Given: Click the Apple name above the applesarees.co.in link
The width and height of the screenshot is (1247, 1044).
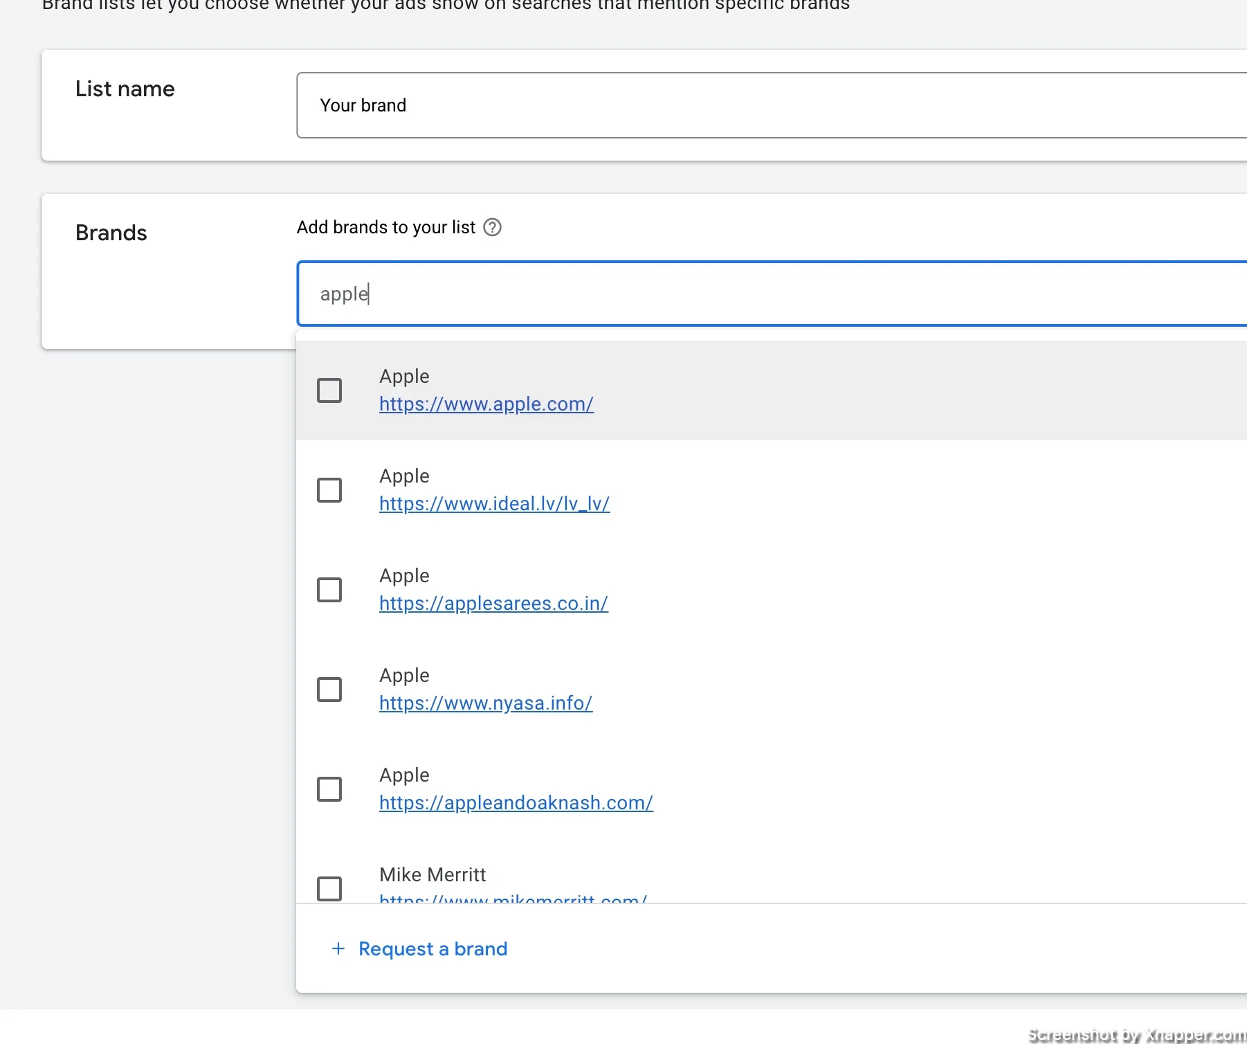Looking at the screenshot, I should [x=404, y=576].
